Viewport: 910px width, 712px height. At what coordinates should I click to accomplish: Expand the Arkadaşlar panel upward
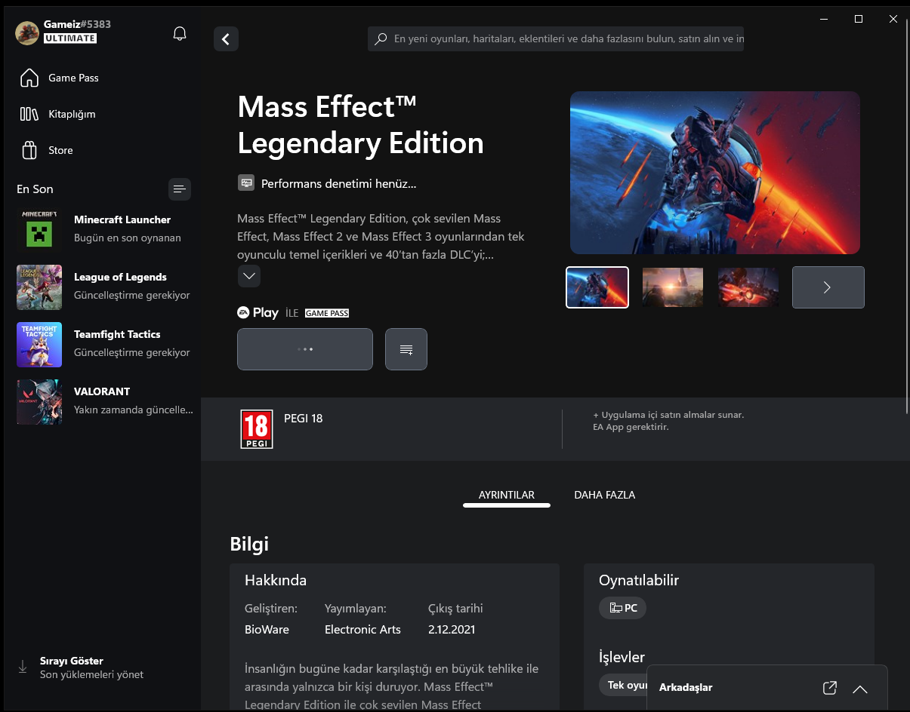[860, 688]
